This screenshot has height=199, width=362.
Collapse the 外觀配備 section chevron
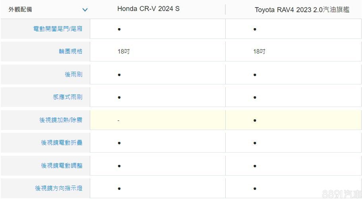coord(85,10)
